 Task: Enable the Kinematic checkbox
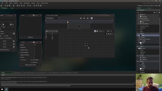click(31, 62)
